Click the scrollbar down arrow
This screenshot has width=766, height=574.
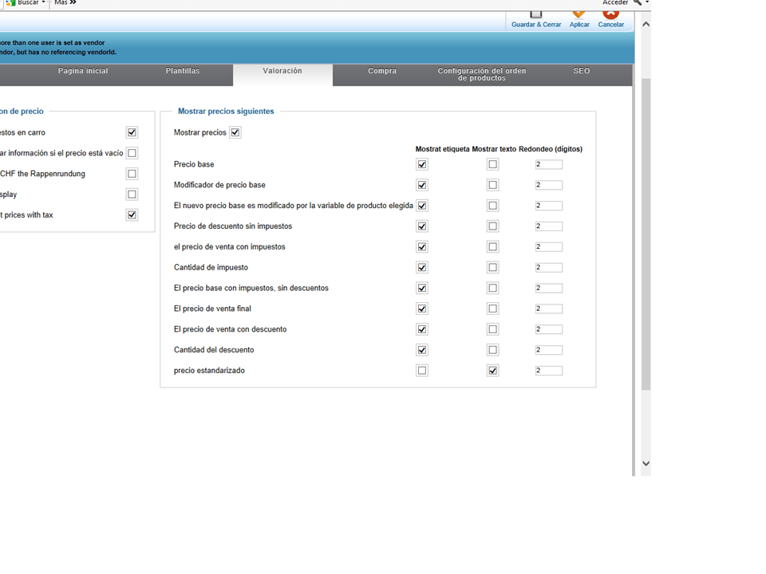point(646,463)
